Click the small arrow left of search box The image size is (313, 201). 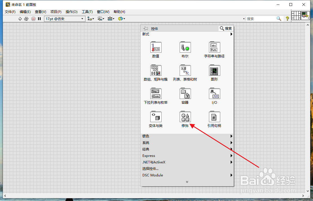[x=244, y=19]
